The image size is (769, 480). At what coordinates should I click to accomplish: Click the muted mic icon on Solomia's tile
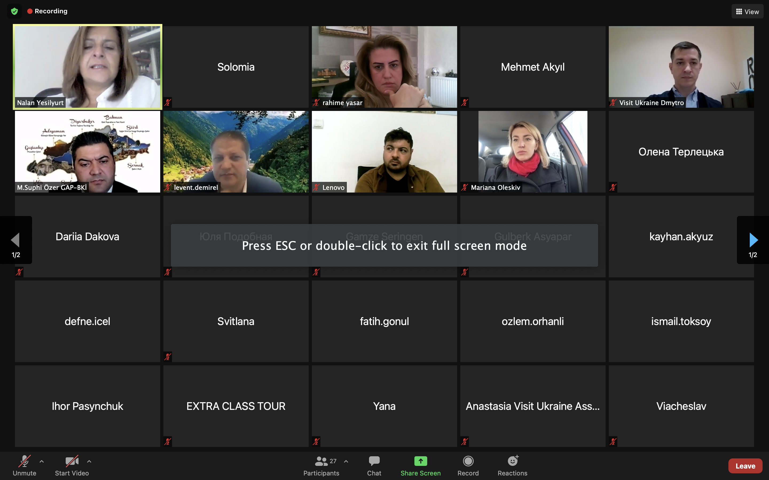pos(168,102)
